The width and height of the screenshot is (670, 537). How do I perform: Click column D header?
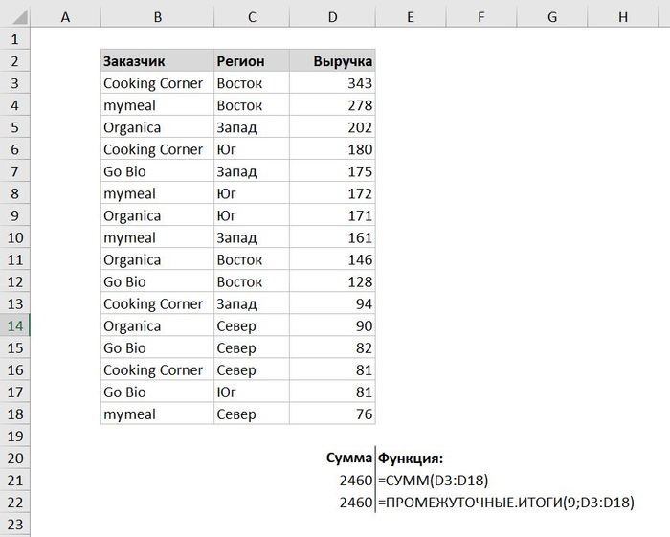click(x=332, y=17)
